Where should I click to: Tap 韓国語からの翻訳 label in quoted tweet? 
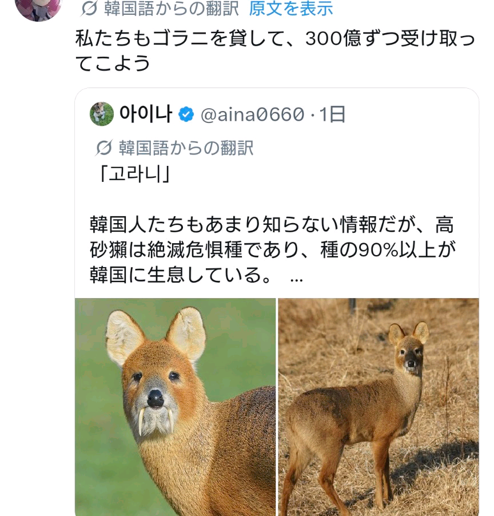[186, 148]
